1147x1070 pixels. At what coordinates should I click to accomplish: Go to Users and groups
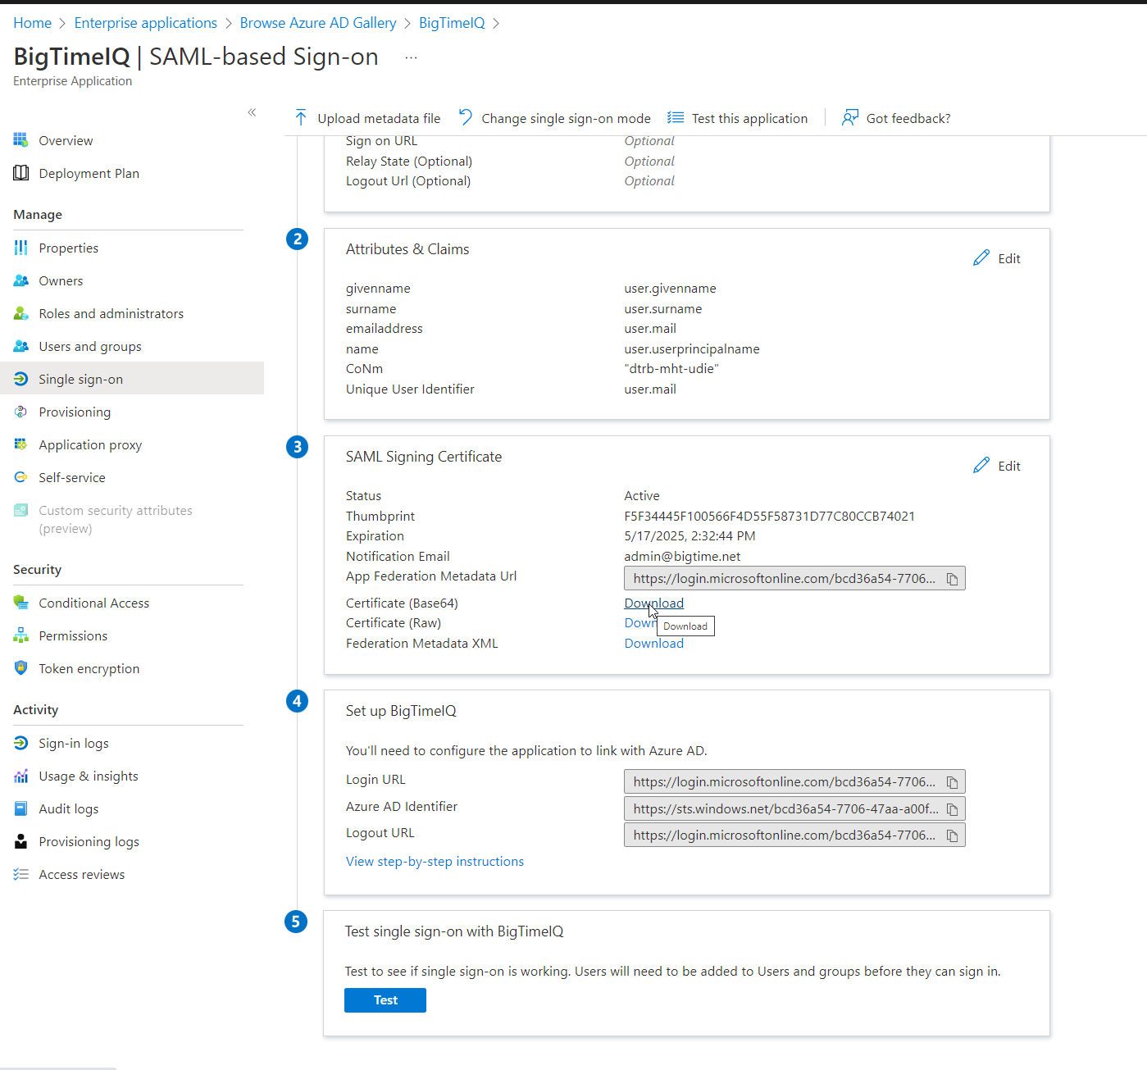(90, 346)
